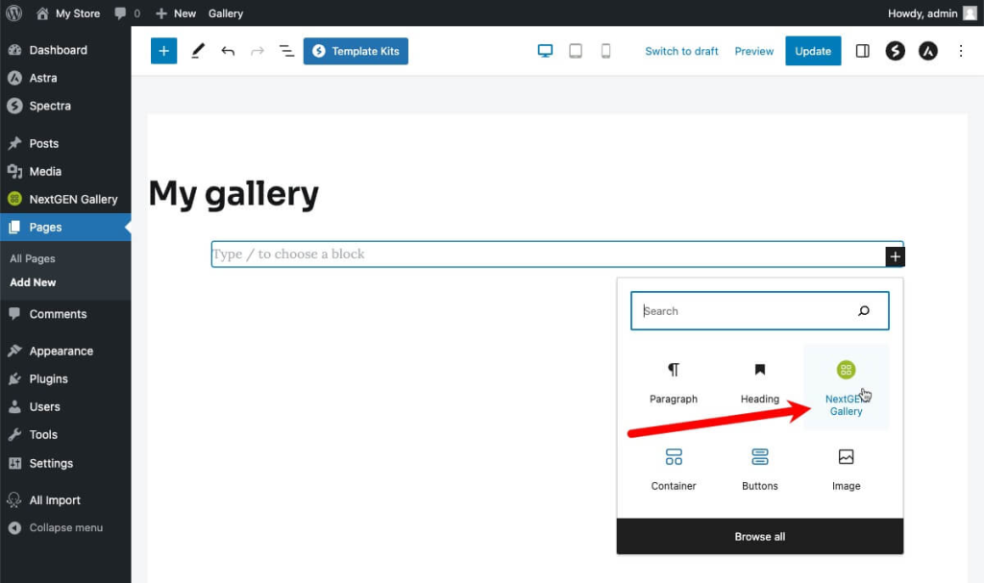The image size is (984, 583).
Task: Open the Spectra page settings icon
Action: pyautogui.click(x=896, y=51)
